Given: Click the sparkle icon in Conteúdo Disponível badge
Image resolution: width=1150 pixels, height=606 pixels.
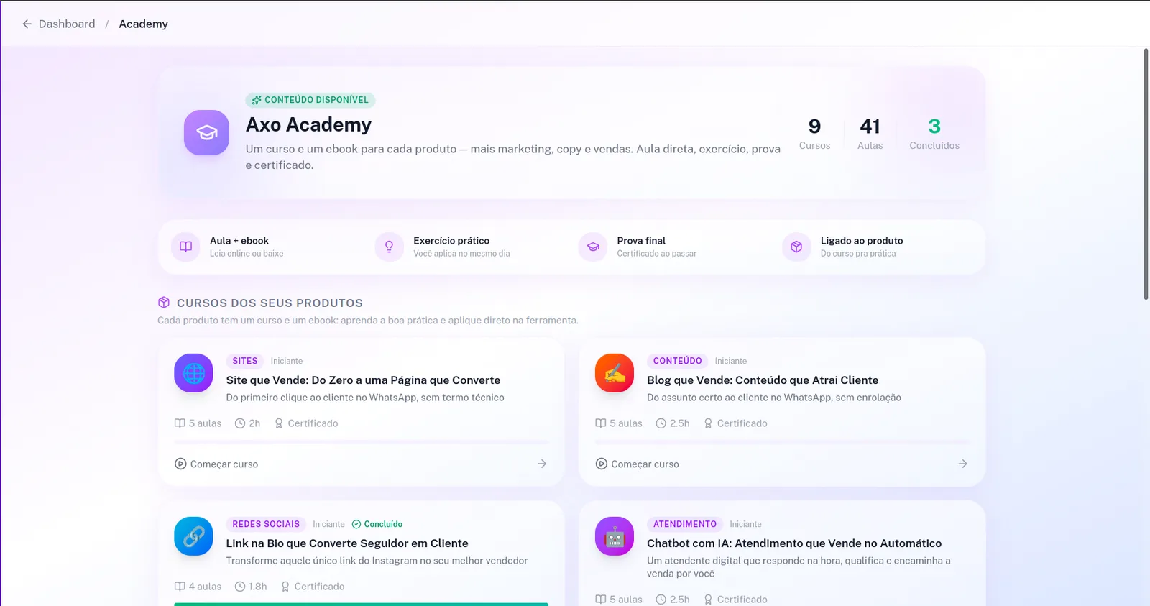Looking at the screenshot, I should [257, 100].
